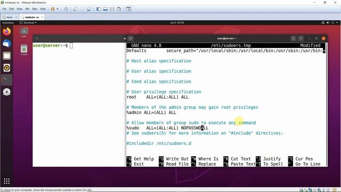The image size is (341, 192).
Task: Close the terminal with orange close button
Action: point(323,38)
